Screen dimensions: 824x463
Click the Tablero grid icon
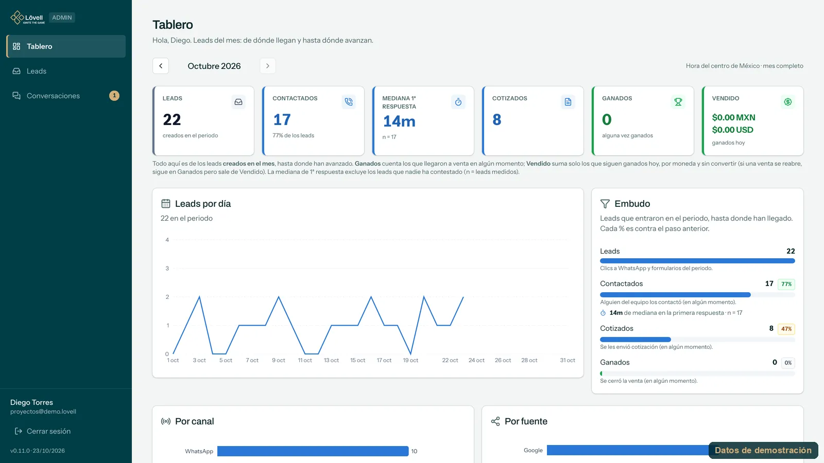coord(16,46)
